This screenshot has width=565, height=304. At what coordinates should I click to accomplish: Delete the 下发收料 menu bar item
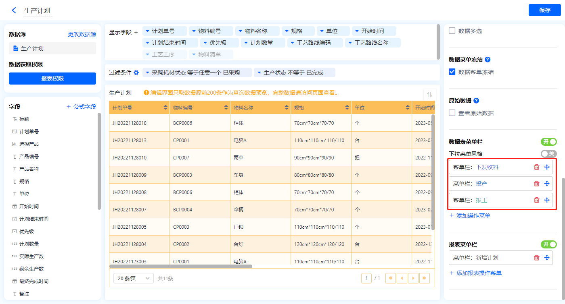(536, 167)
